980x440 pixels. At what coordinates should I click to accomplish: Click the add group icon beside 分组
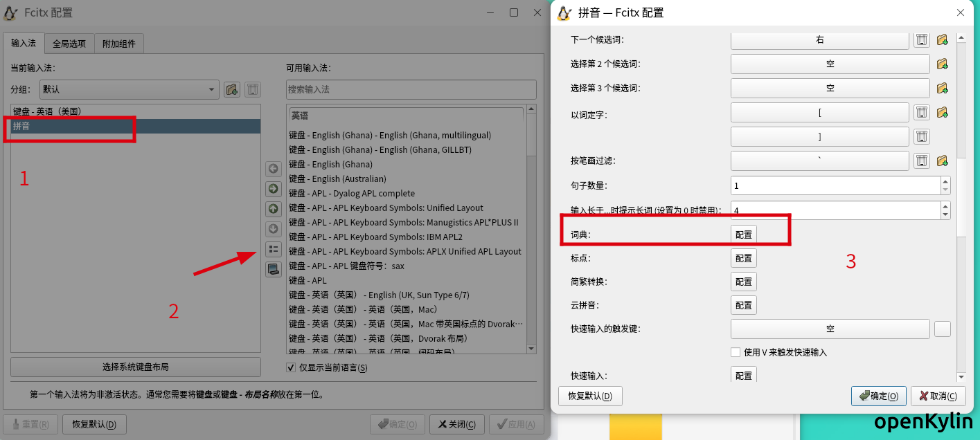coord(232,89)
